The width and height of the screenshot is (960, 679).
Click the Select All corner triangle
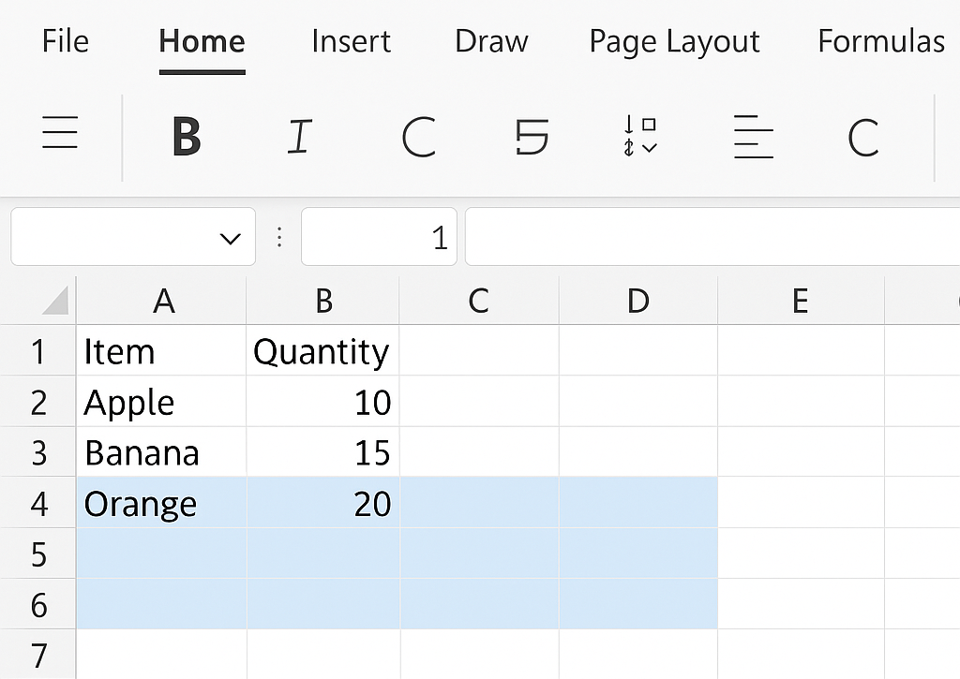[x=54, y=302]
